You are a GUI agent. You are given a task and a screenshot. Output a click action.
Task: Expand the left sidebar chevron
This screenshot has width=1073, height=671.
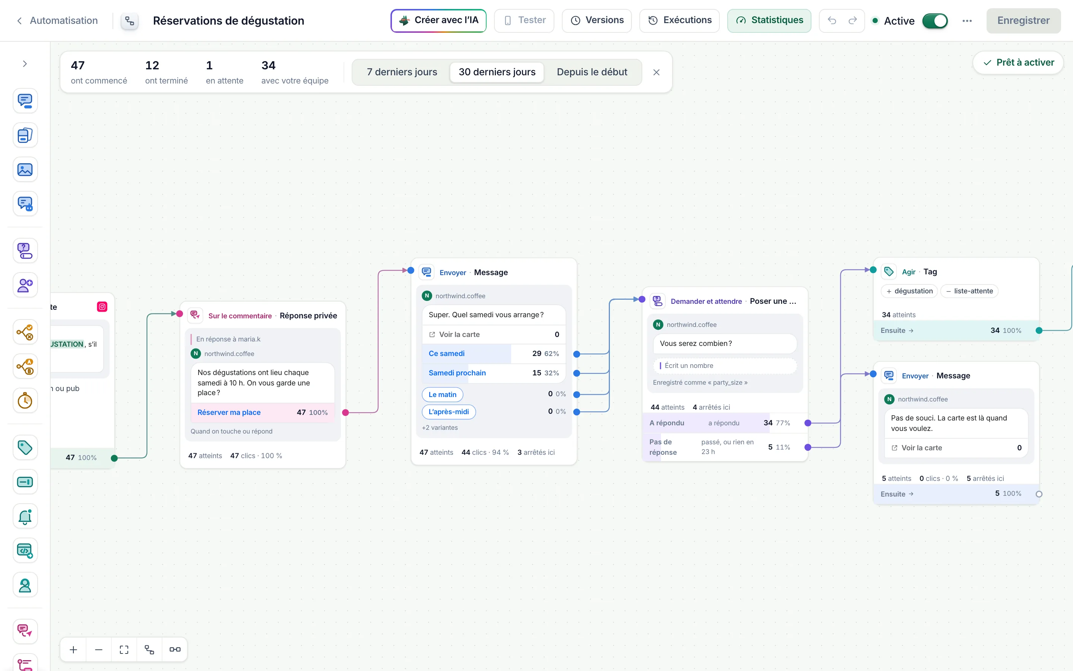click(25, 64)
